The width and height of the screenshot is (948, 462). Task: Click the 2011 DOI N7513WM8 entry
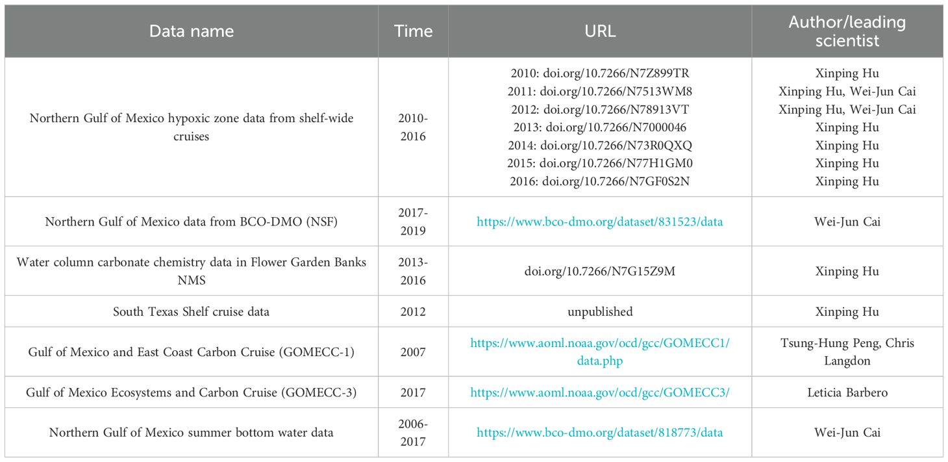pyautogui.click(x=599, y=91)
